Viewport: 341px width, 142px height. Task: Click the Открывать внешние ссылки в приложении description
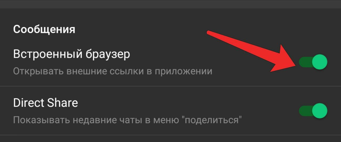click(113, 71)
